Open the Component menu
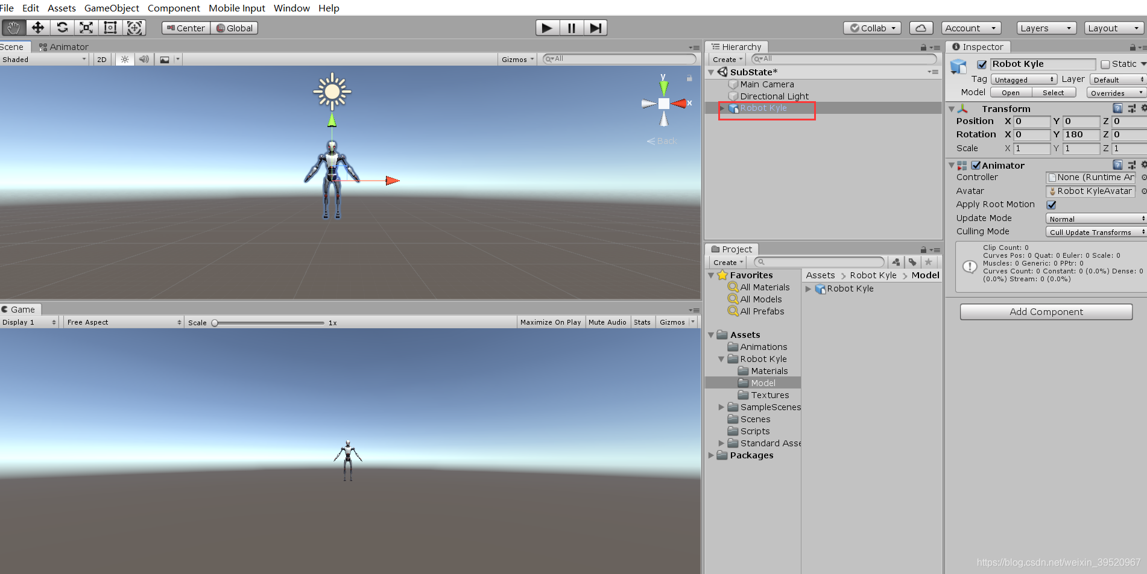1147x574 pixels. point(174,8)
